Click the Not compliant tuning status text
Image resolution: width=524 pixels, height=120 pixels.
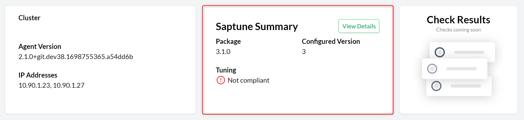point(248,80)
